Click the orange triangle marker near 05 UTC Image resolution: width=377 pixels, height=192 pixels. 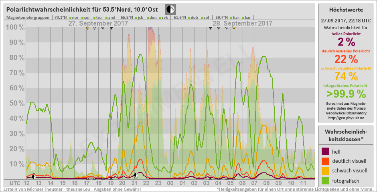234,28
